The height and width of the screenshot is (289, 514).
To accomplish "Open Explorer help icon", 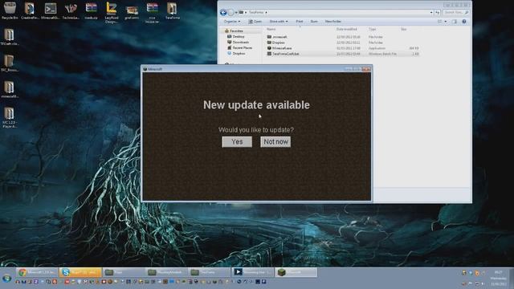I will pos(464,22).
